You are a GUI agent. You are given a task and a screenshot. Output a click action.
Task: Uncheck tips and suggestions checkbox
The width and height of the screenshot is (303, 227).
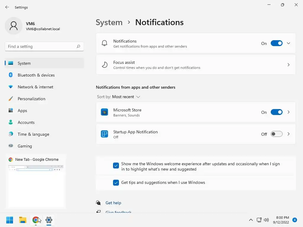[116, 183]
